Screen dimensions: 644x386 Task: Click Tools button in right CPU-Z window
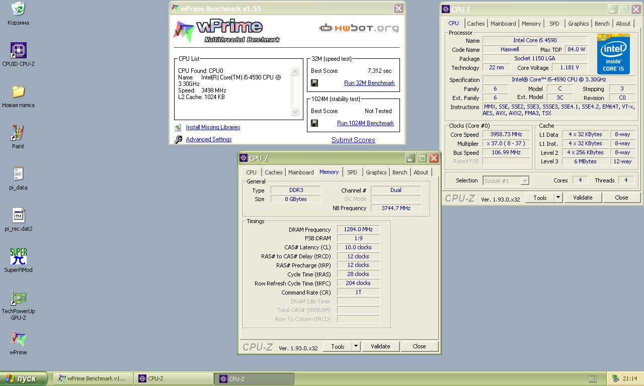pos(540,198)
